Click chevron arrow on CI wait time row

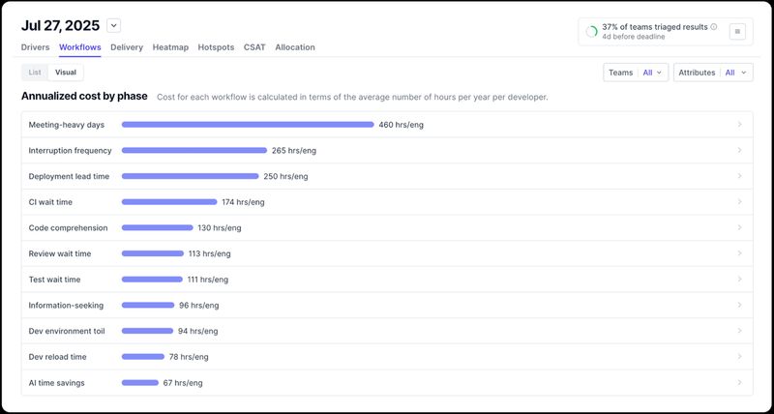pos(740,202)
